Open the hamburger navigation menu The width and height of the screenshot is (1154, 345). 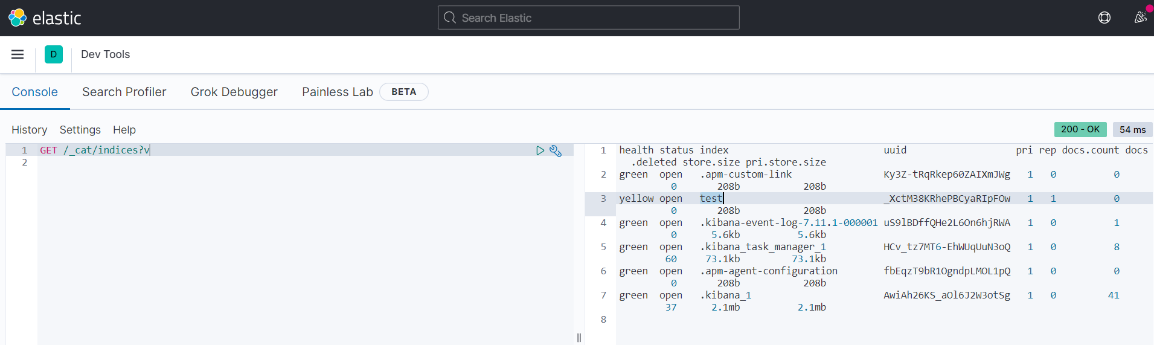18,54
